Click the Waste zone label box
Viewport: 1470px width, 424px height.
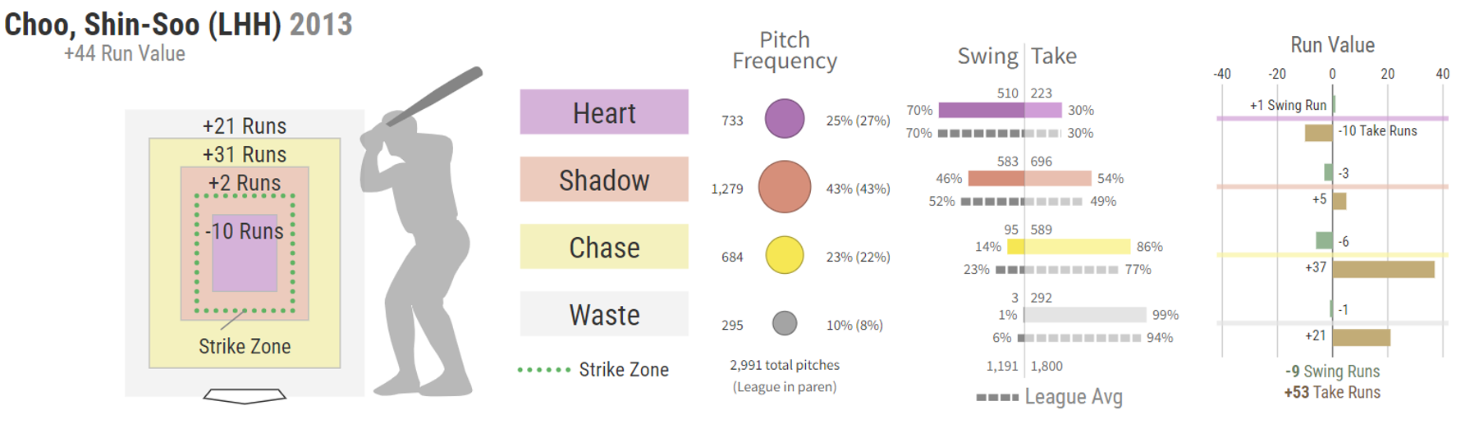point(604,314)
